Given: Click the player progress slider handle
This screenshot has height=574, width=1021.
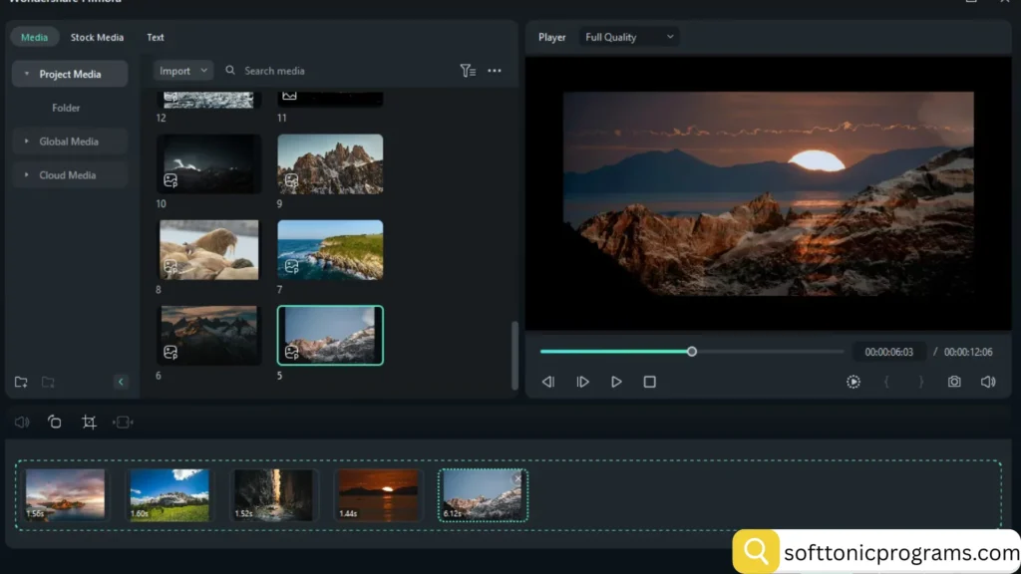Looking at the screenshot, I should pos(692,352).
